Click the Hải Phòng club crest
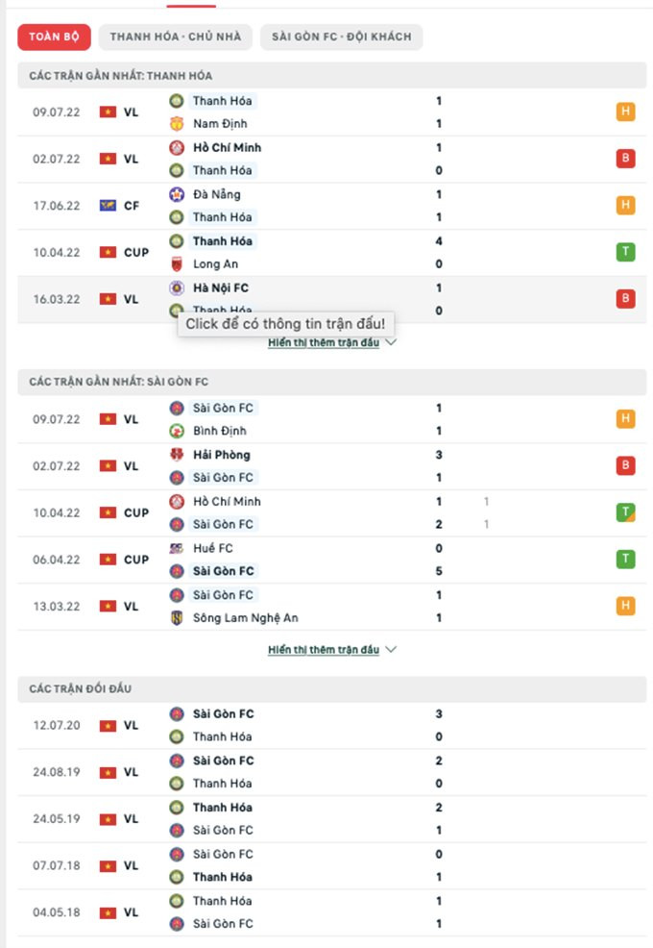653x948 pixels. pyautogui.click(x=177, y=455)
